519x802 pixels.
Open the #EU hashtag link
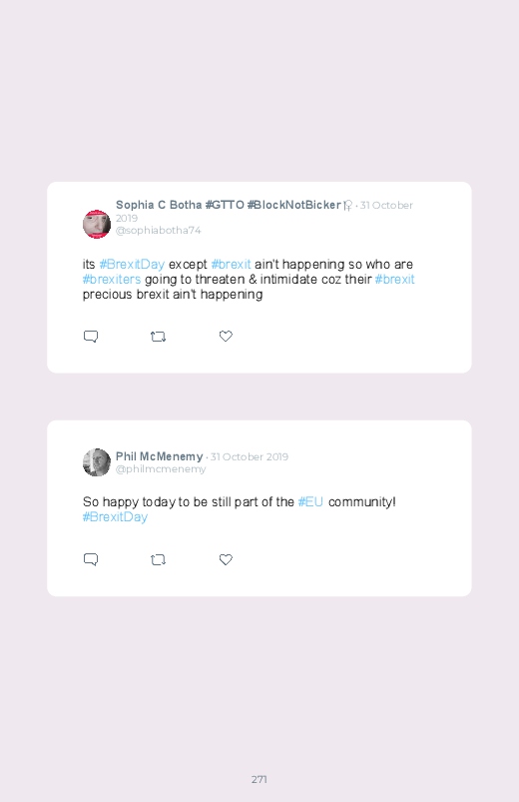click(x=310, y=501)
